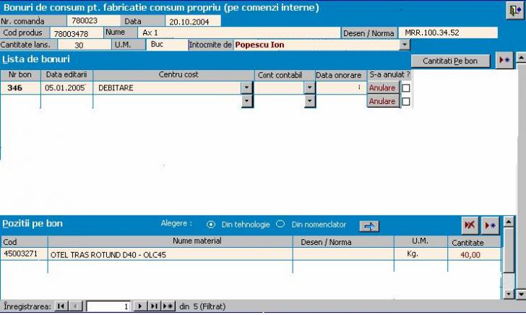Go to next record in navigation bar
This screenshot has width=526, height=315.
pyautogui.click(x=140, y=306)
